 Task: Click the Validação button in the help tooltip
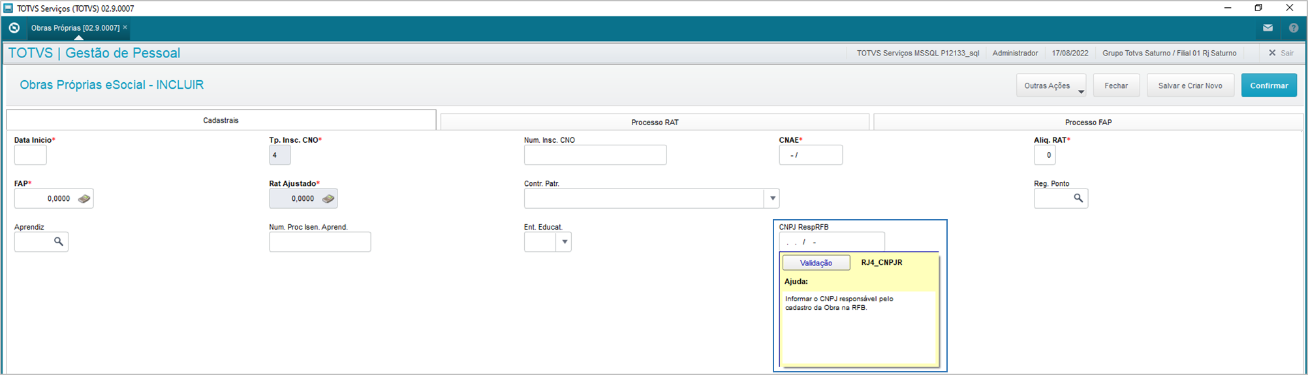(816, 263)
